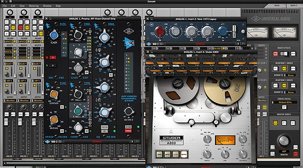Select the yellow MON monitor source button
Viewport: 303px width, 168px height.
(275, 123)
